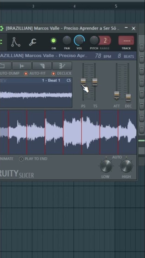Image resolution: width=145 pixels, height=258 pixels.
Task: Click the '1 - Beat 1' slice label
Action: coord(51,81)
